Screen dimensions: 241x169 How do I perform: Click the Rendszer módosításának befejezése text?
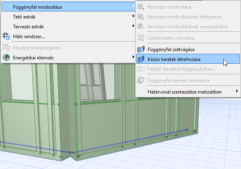pyautogui.click(x=184, y=17)
